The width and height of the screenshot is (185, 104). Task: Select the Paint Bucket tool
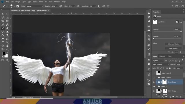(3, 35)
